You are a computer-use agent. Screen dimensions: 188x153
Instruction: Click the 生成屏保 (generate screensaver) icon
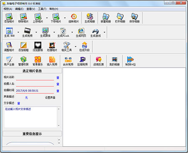coord(45,32)
